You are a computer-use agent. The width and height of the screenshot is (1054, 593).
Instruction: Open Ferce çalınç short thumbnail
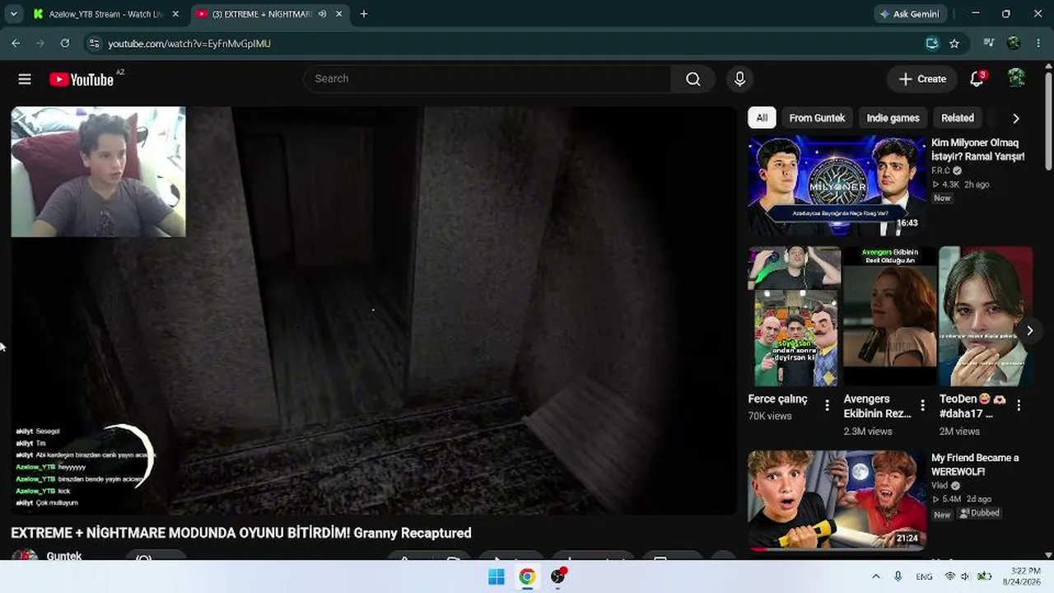point(795,316)
